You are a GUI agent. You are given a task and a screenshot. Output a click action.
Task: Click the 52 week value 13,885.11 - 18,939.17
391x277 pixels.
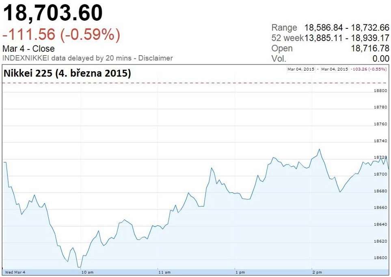tap(347, 38)
